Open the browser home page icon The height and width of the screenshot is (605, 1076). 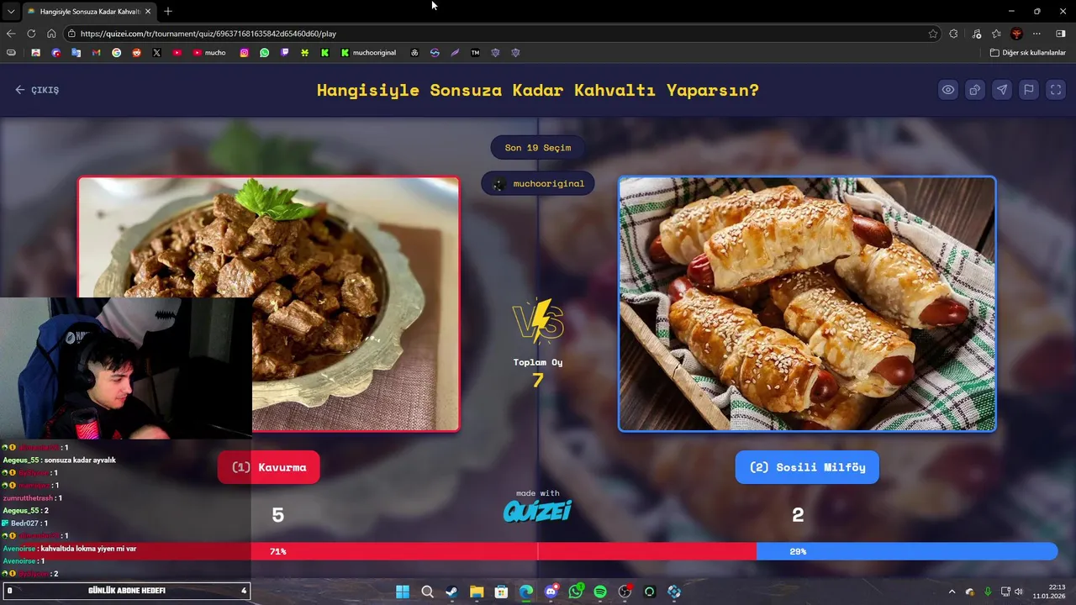[51, 34]
